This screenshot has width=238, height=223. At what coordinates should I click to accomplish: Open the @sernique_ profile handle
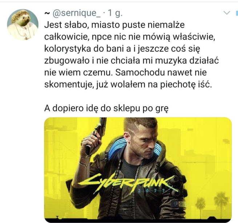pyautogui.click(x=77, y=13)
